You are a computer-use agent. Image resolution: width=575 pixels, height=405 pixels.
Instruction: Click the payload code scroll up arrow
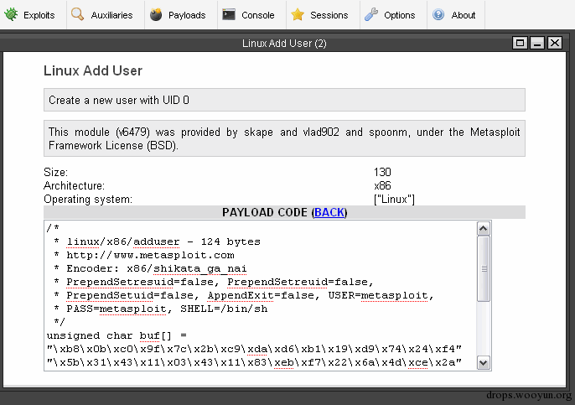click(x=484, y=229)
